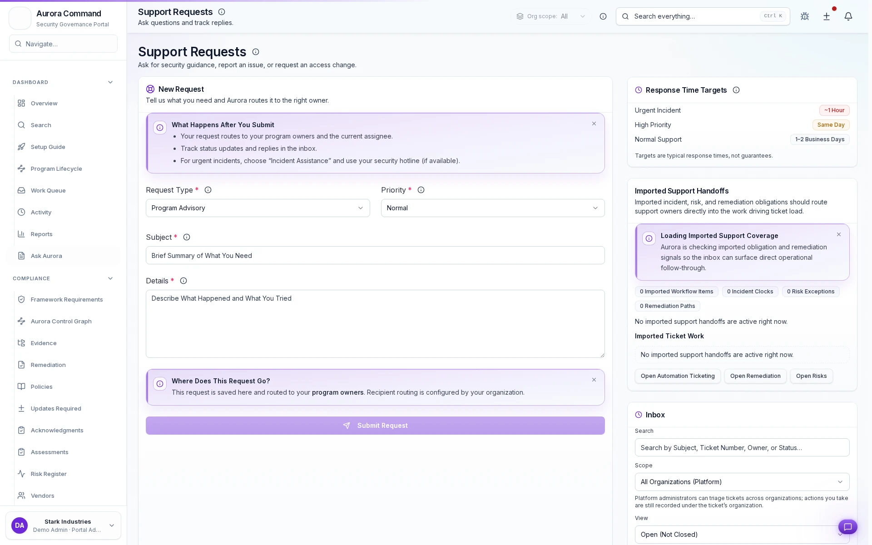Viewport: 872px width, 545px height.
Task: Click the info icon next to Priority
Action: click(x=421, y=190)
